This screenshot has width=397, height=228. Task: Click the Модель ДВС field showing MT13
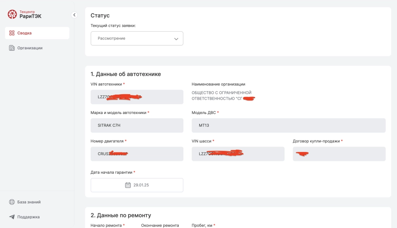click(288, 125)
